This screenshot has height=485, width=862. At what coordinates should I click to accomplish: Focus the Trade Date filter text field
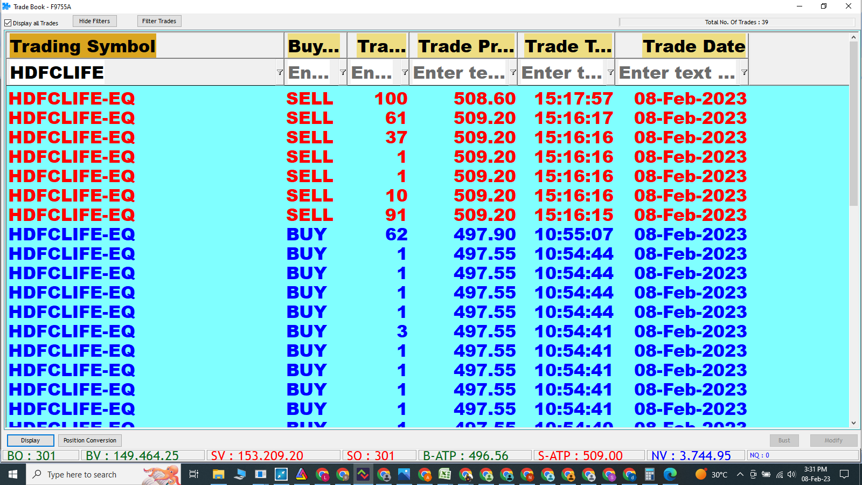click(x=678, y=72)
